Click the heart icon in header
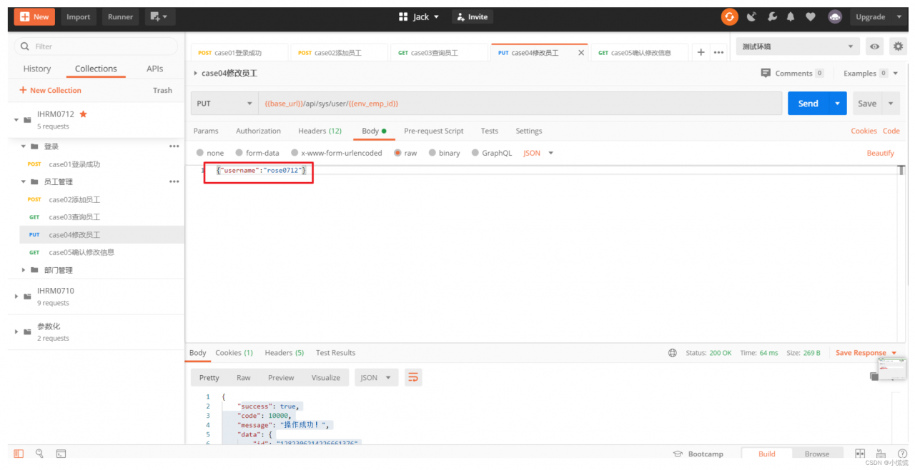This screenshot has width=915, height=470. pos(810,17)
